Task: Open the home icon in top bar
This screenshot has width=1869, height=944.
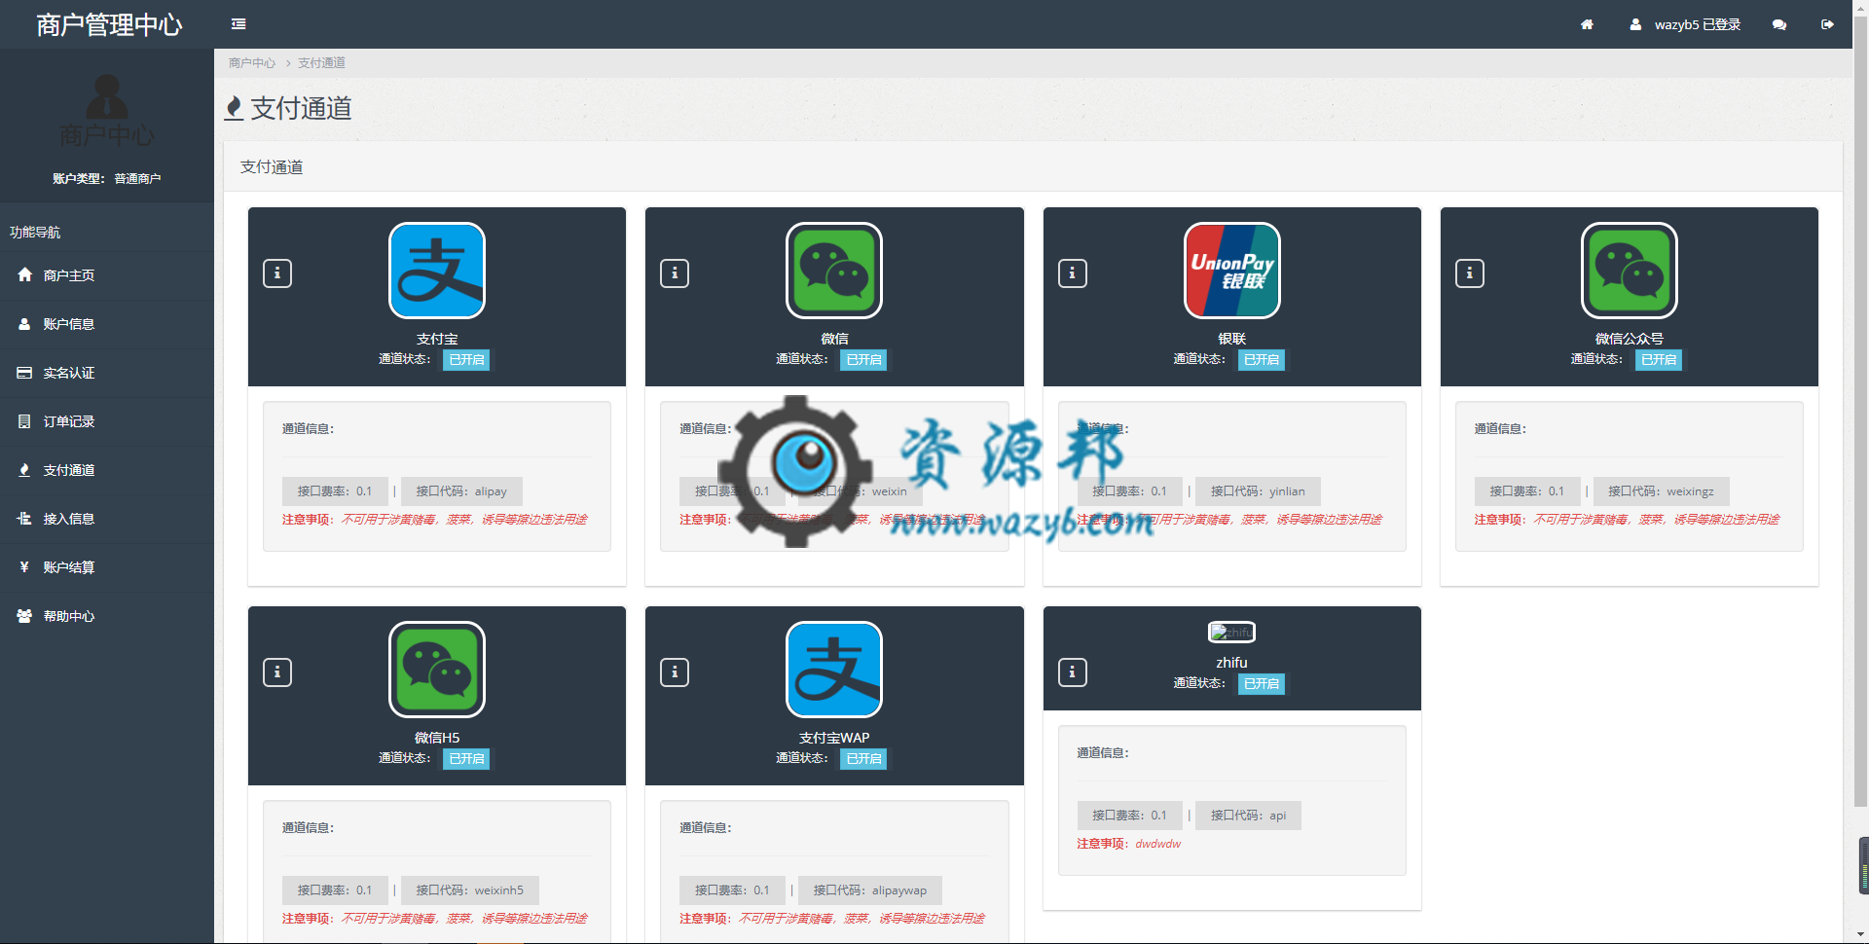Action: click(1587, 24)
